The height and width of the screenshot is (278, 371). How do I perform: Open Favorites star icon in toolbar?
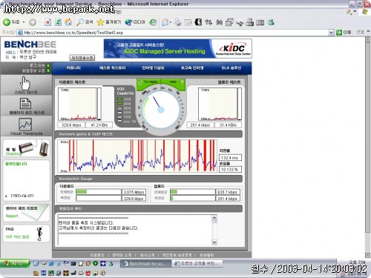tap(100, 22)
